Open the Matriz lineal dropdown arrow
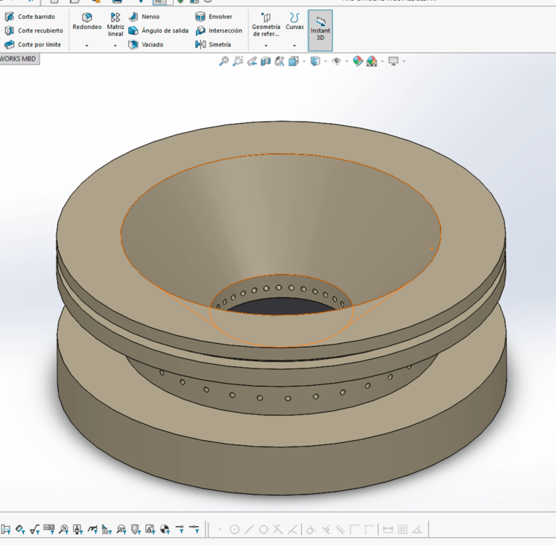Viewport: 556px width, 545px height. [x=115, y=46]
